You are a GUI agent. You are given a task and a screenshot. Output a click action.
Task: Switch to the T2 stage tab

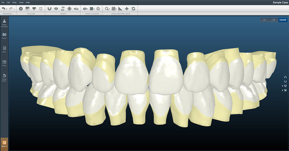[274, 20]
